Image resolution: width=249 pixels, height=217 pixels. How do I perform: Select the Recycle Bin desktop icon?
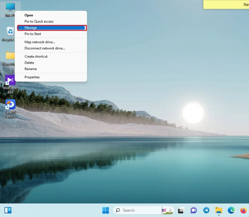[9, 34]
